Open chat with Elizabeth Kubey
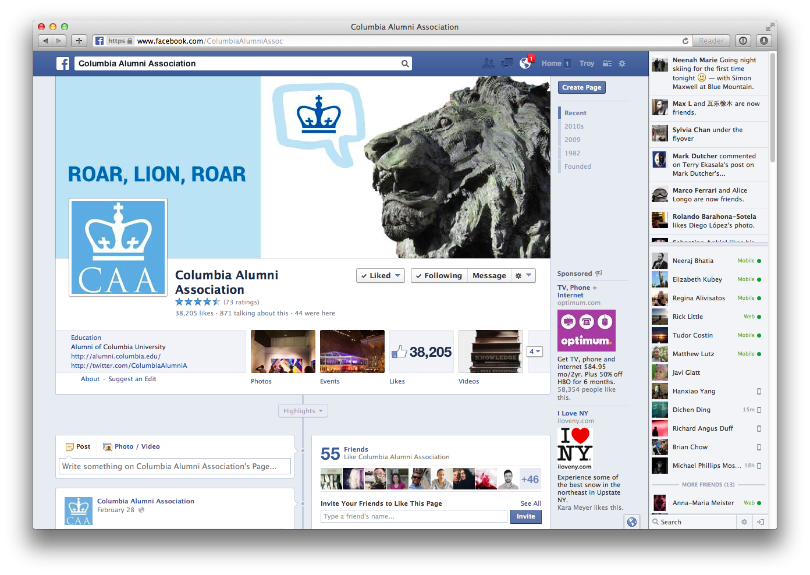 (x=708, y=279)
